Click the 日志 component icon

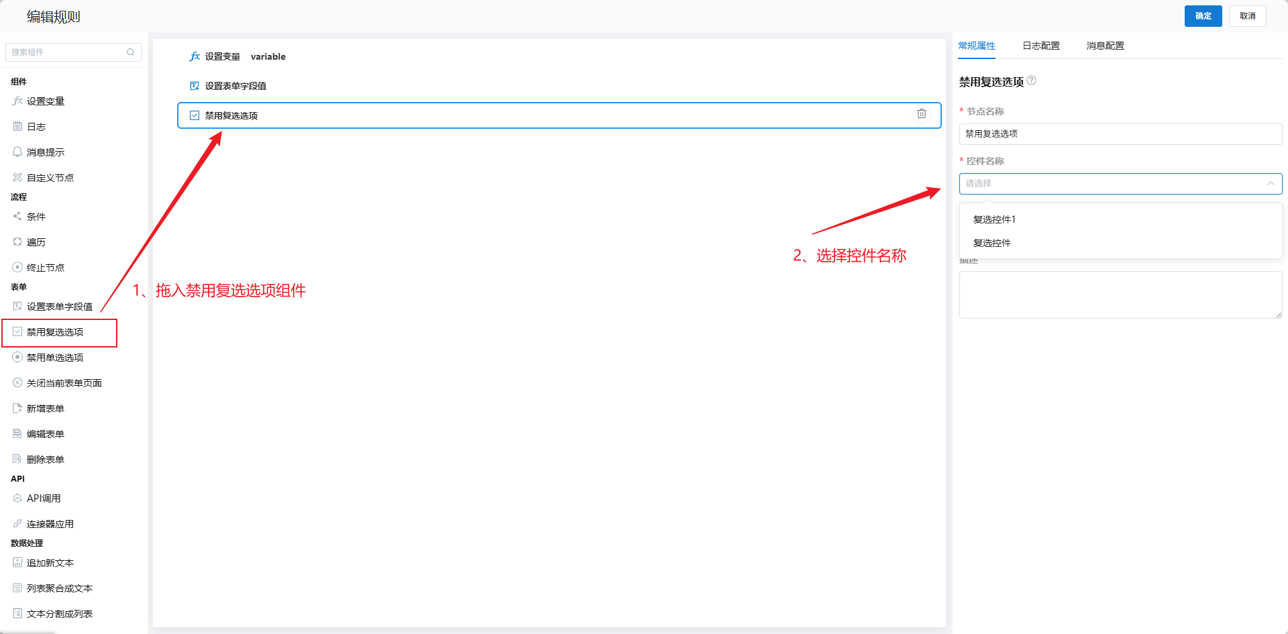click(17, 127)
